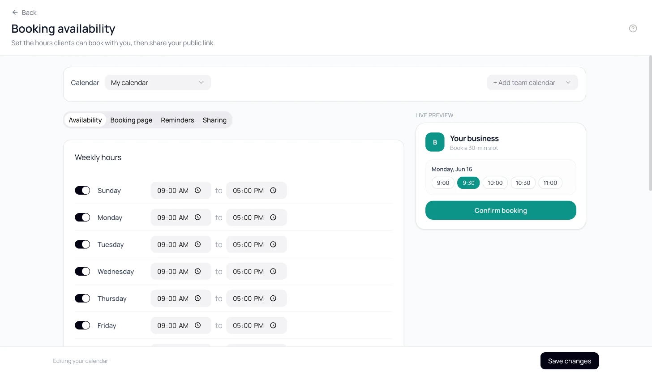Open clock picker for Tuesday end time

point(273,244)
